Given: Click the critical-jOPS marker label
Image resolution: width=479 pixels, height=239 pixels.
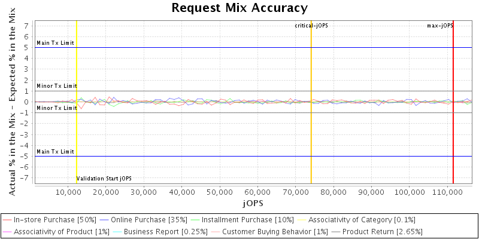Looking at the screenshot, I should click(x=311, y=26).
